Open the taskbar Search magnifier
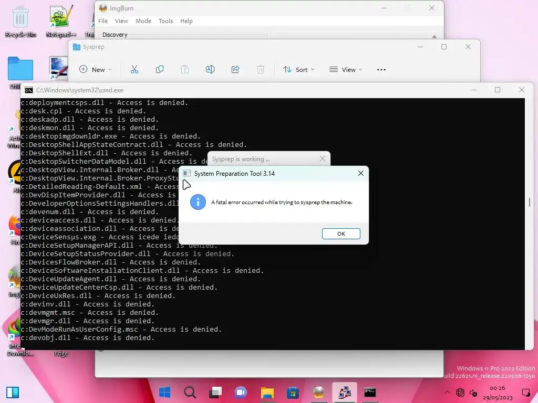Screen dimensions: 538x403 [190, 393]
